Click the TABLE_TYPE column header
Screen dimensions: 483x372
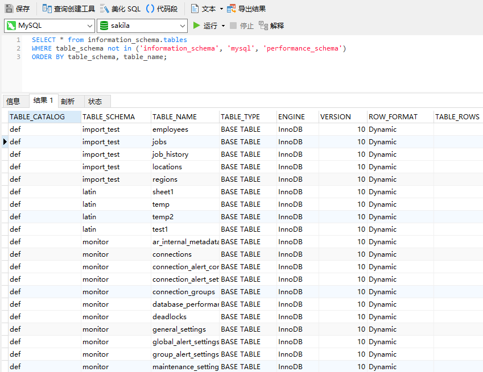(247, 117)
